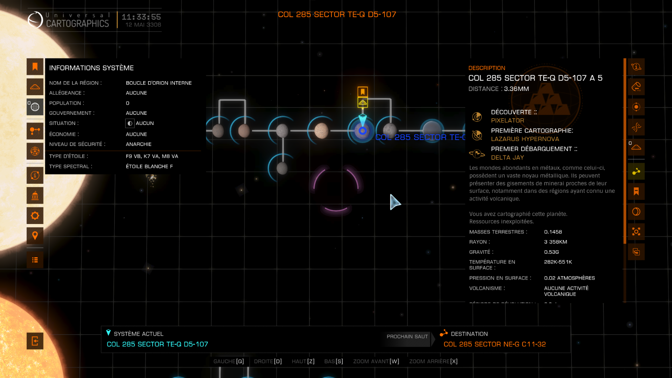Click GAUCHE [Q] pan left control
Viewport: 672px width, 378px height.
[229, 361]
